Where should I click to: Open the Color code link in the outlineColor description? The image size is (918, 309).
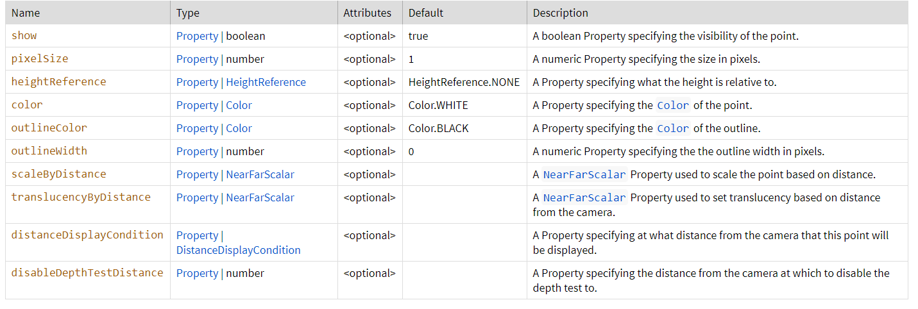(x=672, y=128)
